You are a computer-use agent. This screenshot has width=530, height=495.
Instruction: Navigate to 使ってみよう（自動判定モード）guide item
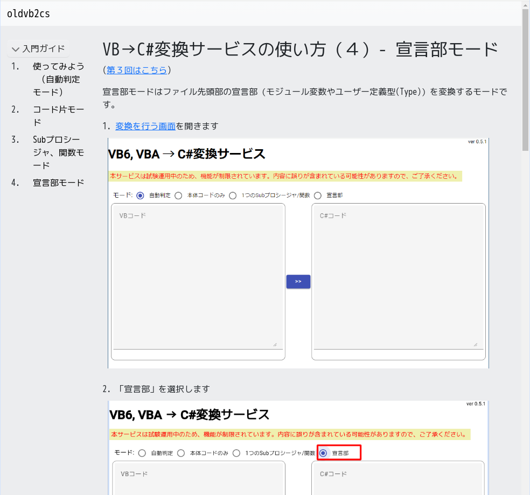[58, 79]
